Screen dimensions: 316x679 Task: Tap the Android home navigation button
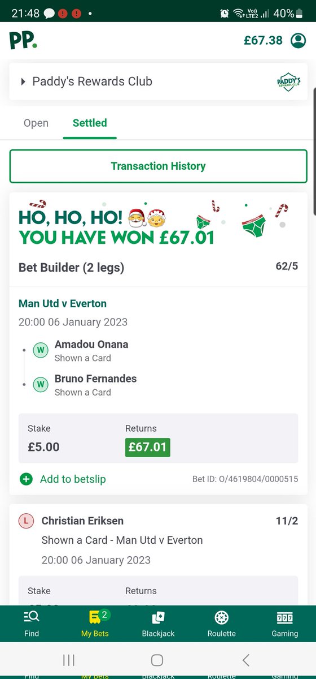pos(157,660)
